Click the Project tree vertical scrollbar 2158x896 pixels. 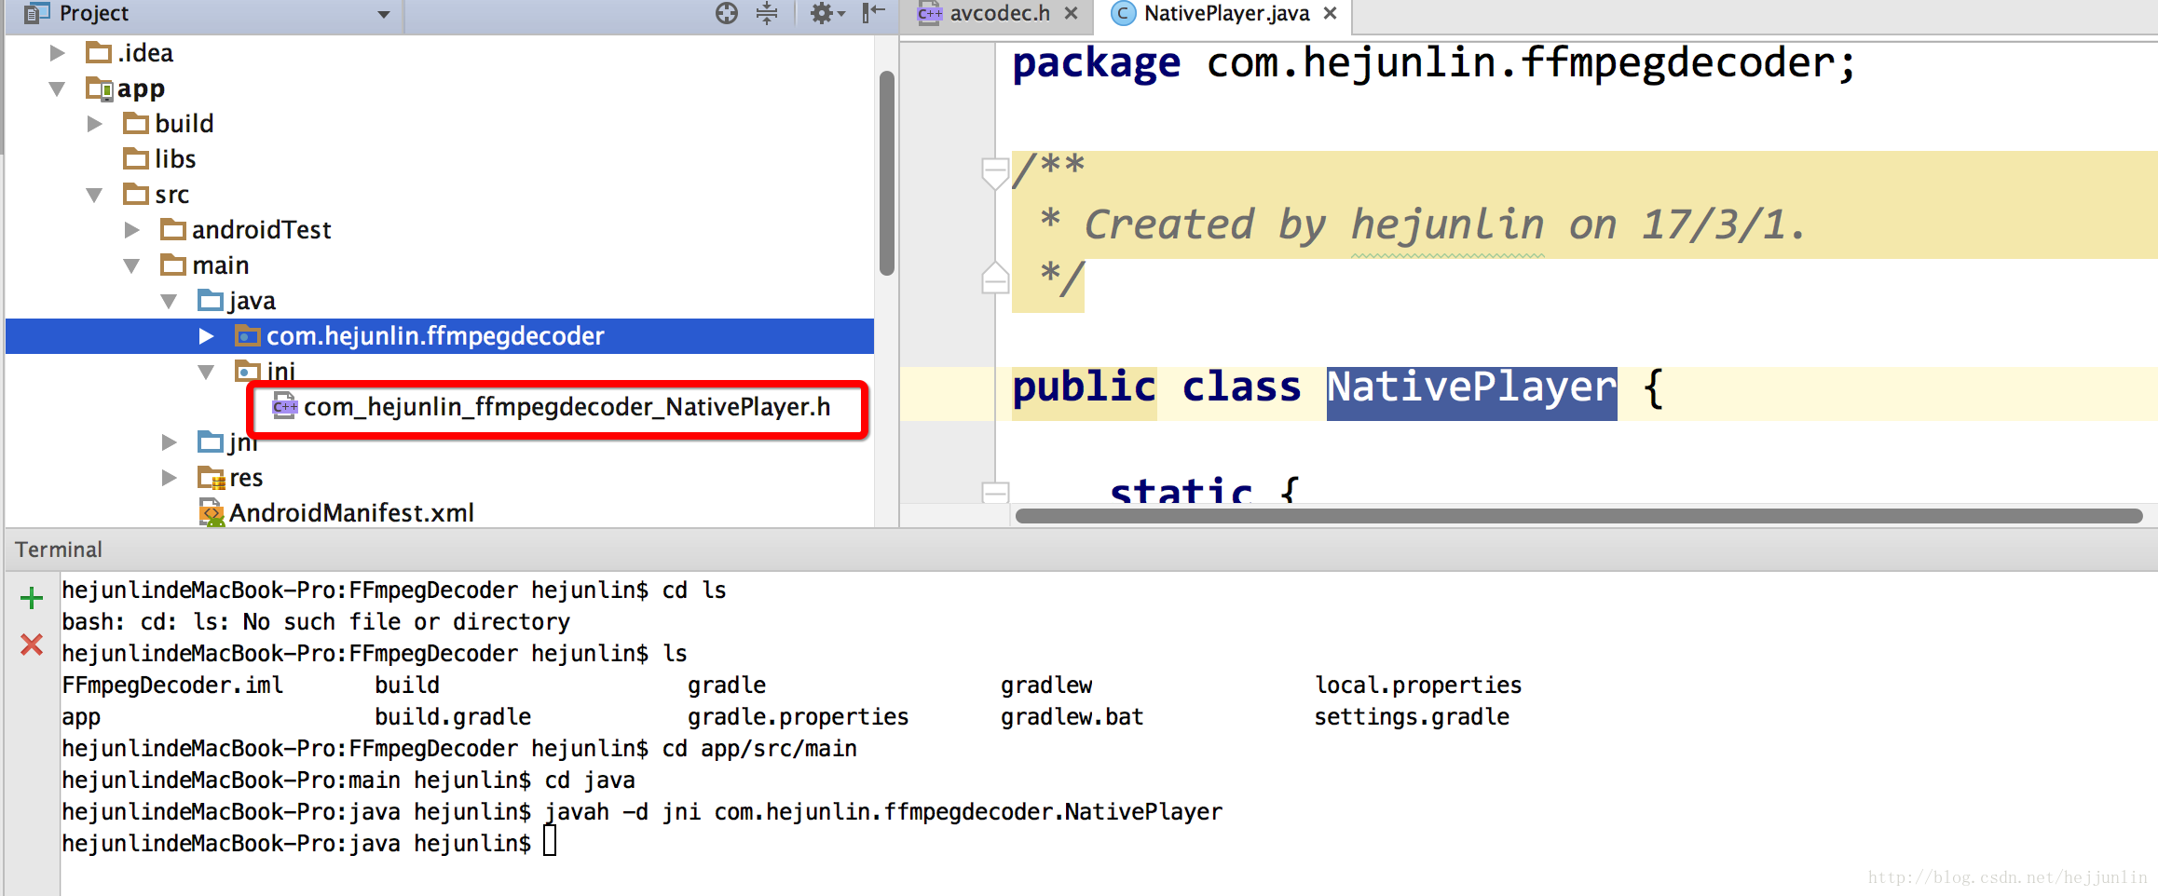point(887,173)
